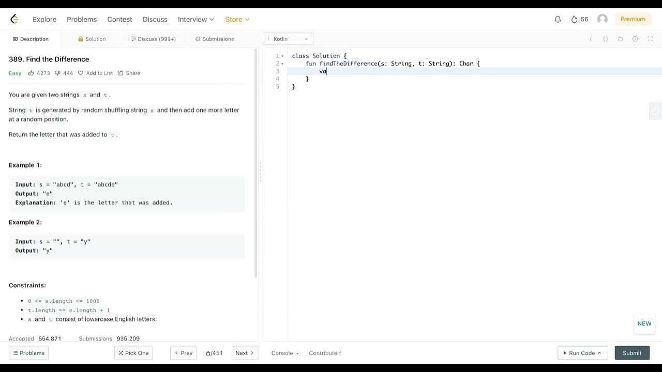
Task: Expand the Store menu
Action: click(237, 19)
